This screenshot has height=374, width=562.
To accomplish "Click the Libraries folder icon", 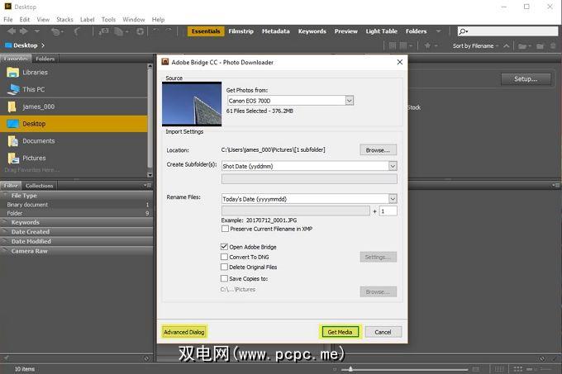I will [x=13, y=73].
